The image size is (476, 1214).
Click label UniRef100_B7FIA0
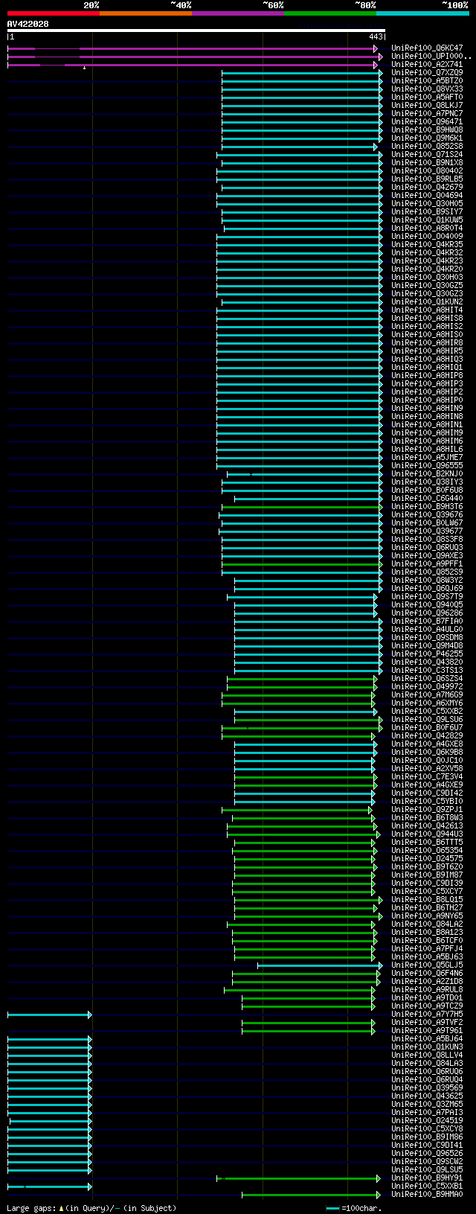pyautogui.click(x=427, y=622)
